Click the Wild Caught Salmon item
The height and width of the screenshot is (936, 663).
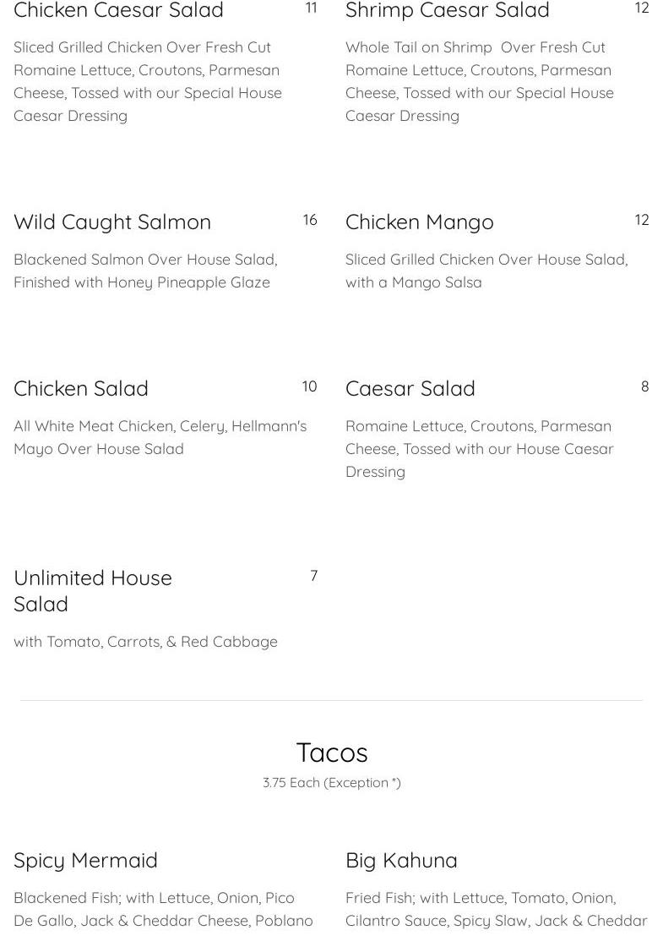click(112, 222)
